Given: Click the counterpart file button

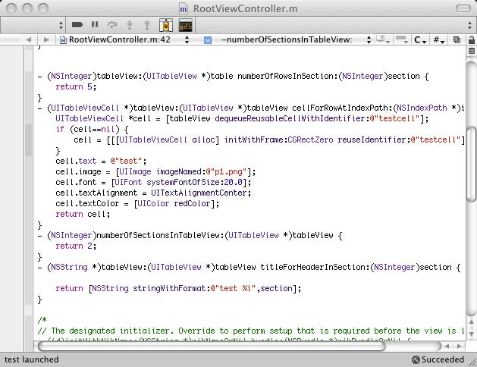Looking at the screenshot, I should pos(457,39).
